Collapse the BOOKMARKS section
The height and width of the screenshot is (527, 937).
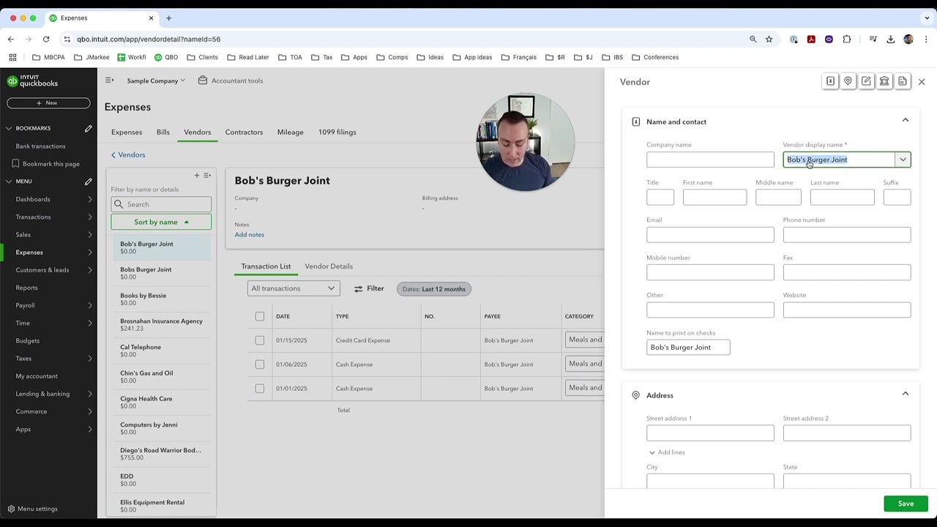coord(9,128)
